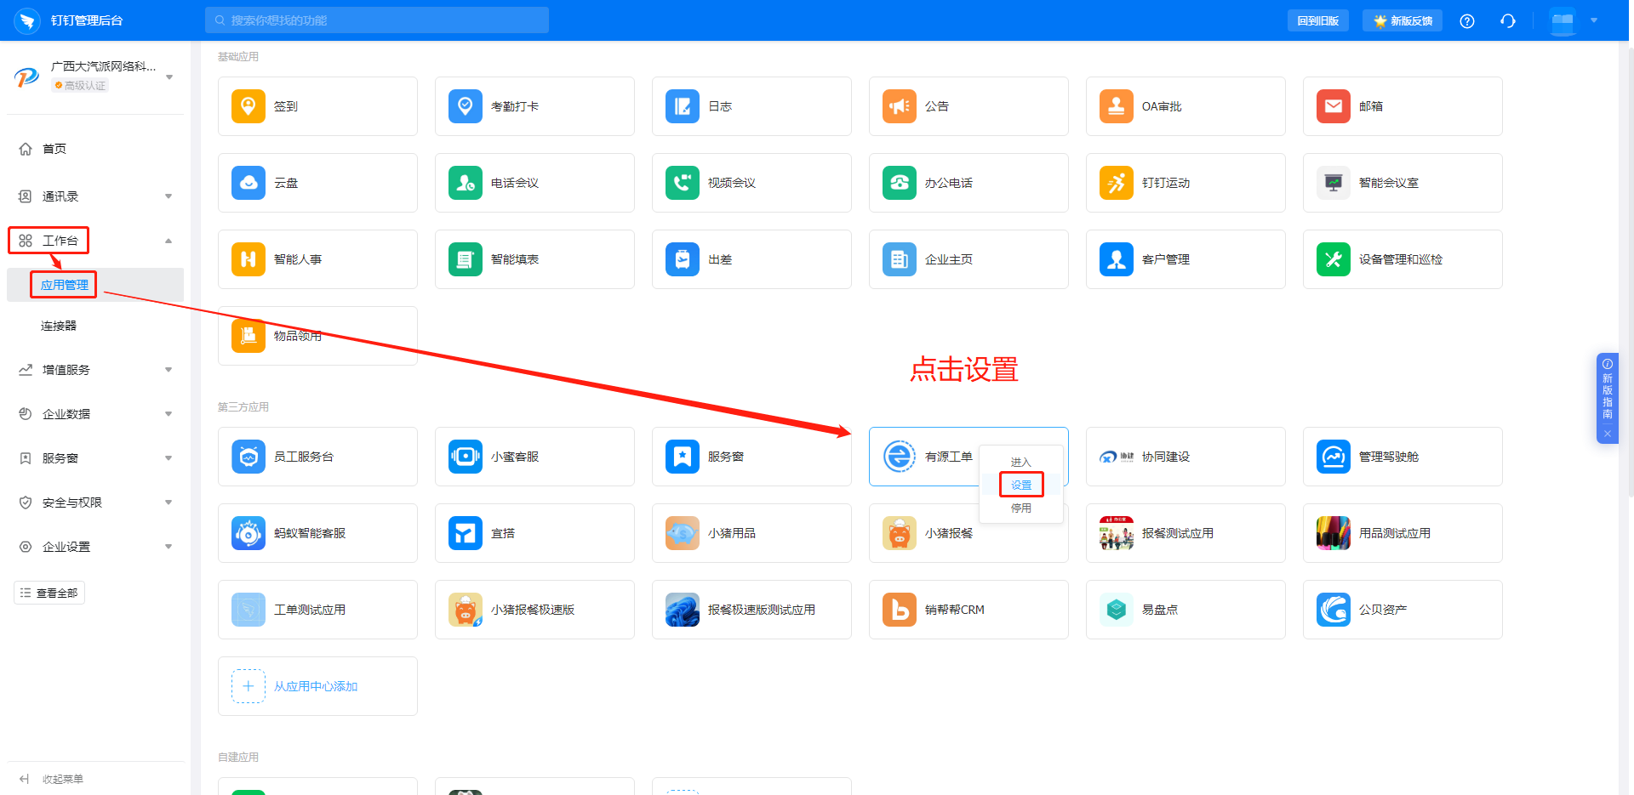Expand the 安全与权限 sidebar menu
The width and height of the screenshot is (1634, 795).
tap(169, 503)
